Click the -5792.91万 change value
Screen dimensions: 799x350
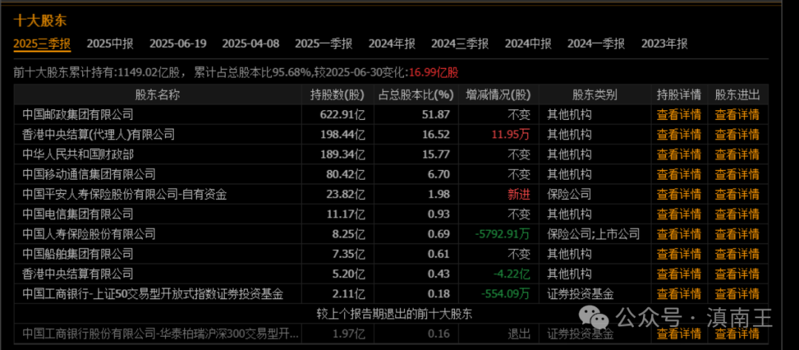[502, 234]
